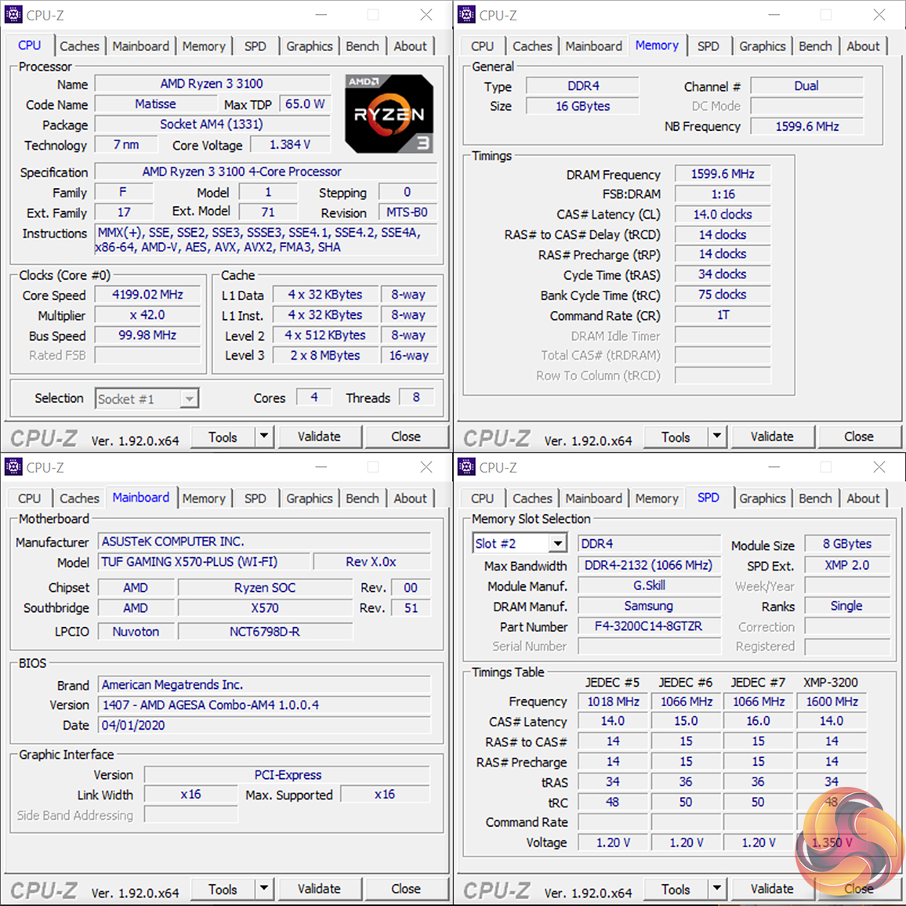
Task: Click Tools button in Memory window
Action: tap(676, 437)
